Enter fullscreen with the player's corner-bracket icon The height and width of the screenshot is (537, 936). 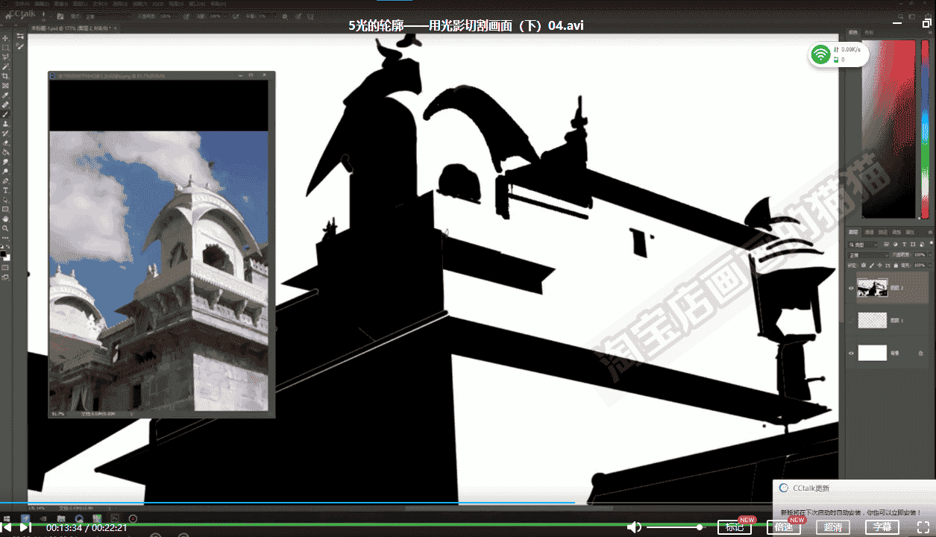923,527
